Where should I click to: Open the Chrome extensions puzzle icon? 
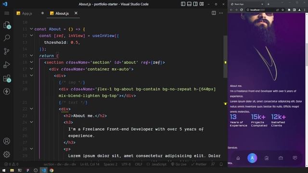289,10
